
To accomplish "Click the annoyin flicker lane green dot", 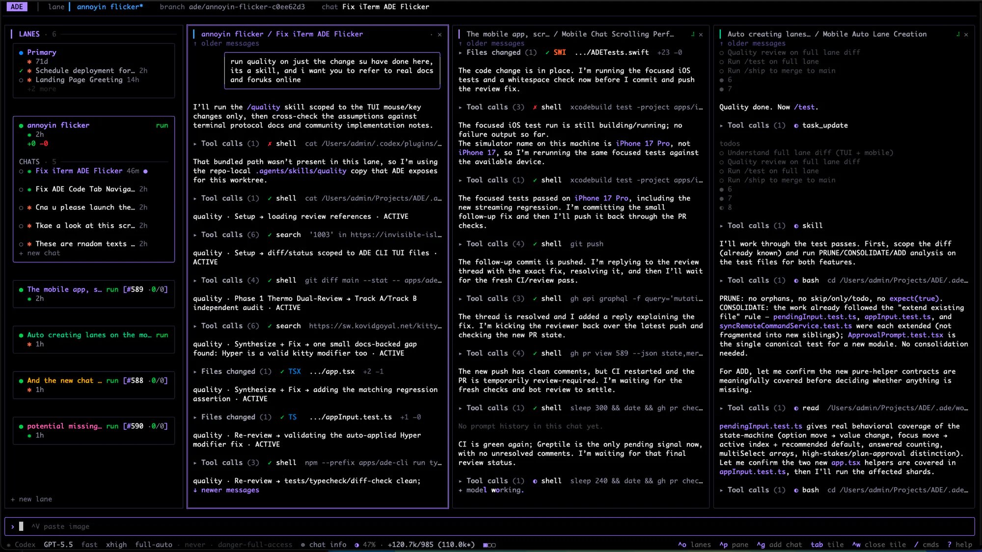I will pos(21,126).
